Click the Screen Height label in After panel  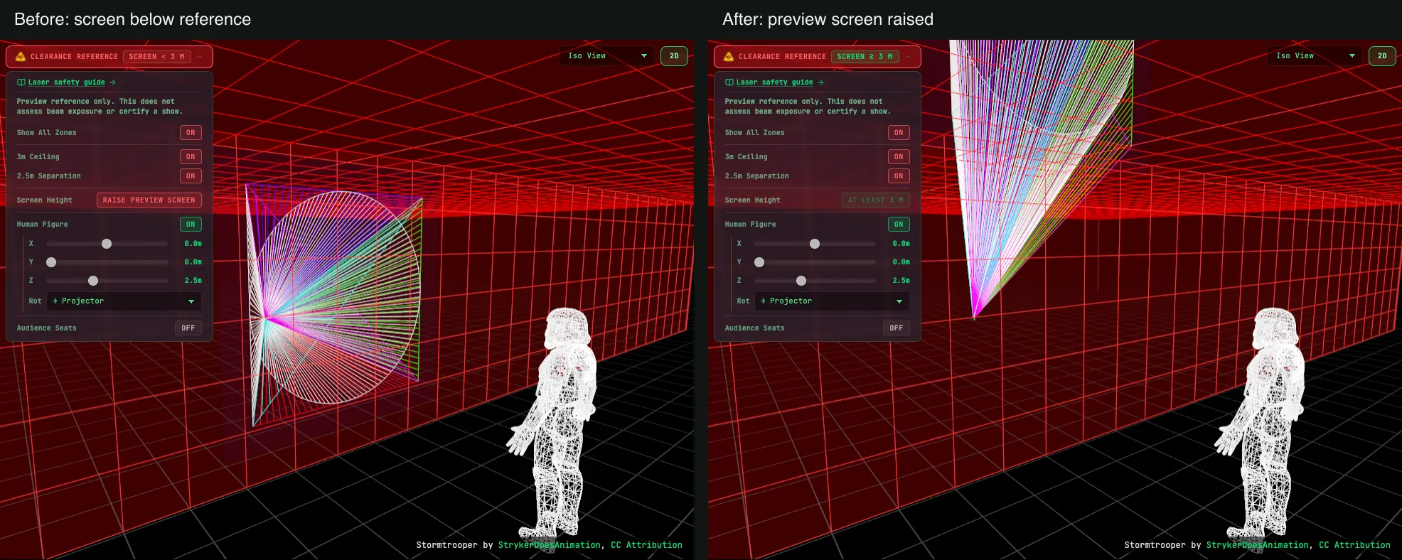pos(753,200)
